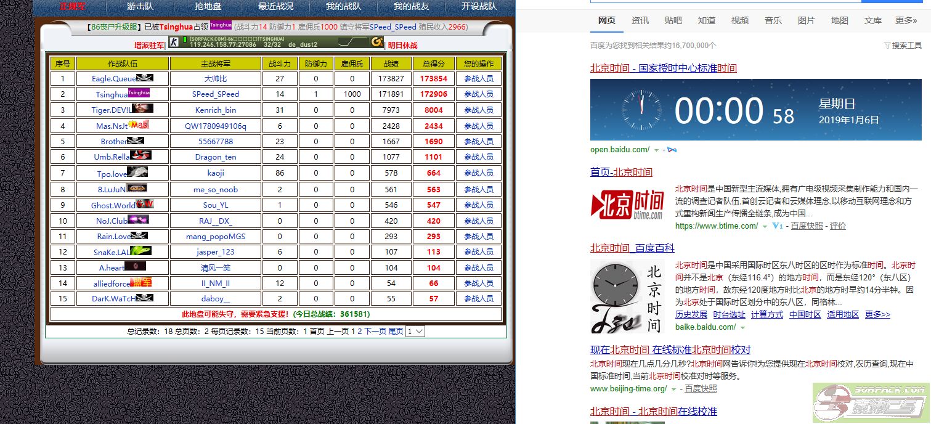Click the V1 verification icon near the btime link
Viewport: 931px width, 424px height.
click(777, 226)
